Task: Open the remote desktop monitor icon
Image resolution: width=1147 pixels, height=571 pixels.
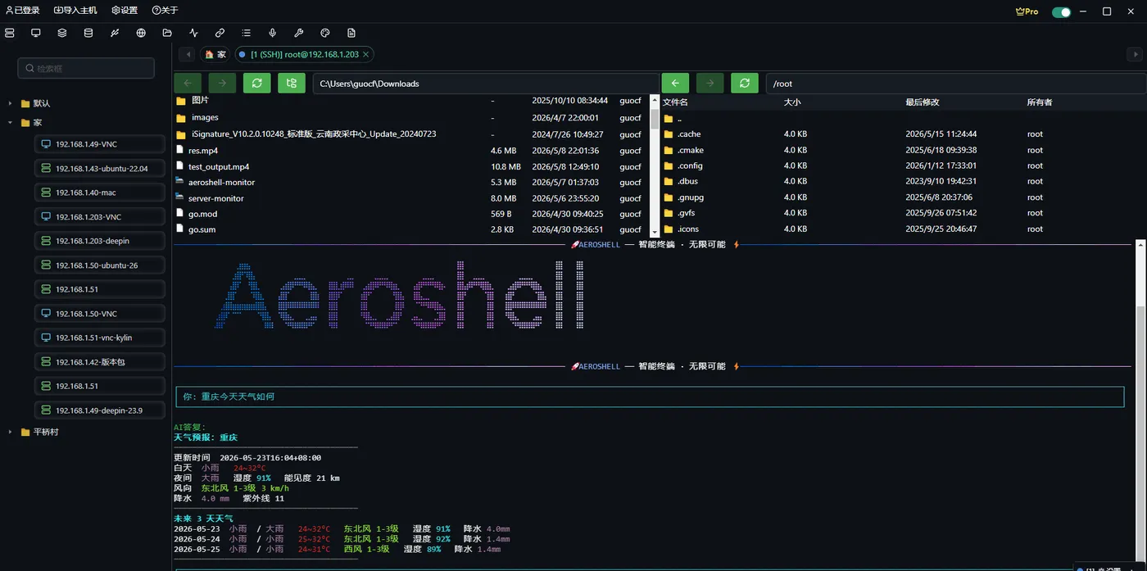Action: 36,33
